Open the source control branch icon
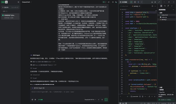 pos(168,6)
